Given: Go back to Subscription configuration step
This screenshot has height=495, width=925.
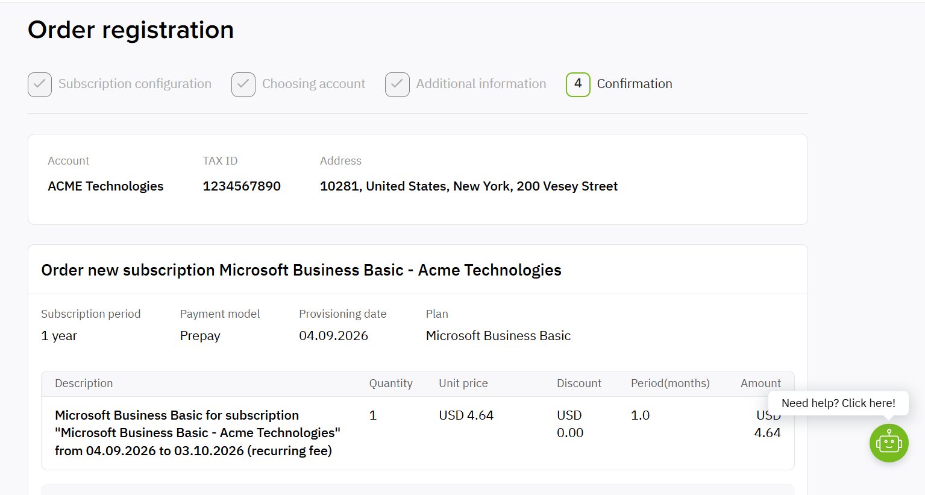Looking at the screenshot, I should tap(135, 84).
